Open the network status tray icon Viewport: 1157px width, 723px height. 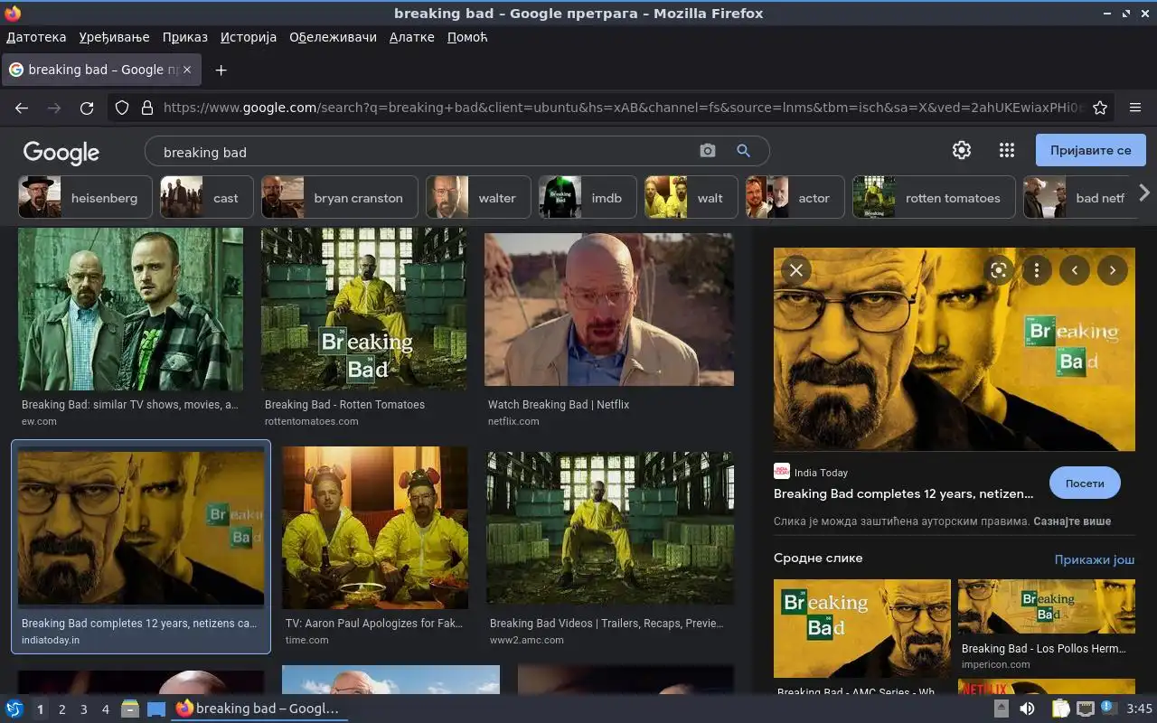[x=1086, y=709]
